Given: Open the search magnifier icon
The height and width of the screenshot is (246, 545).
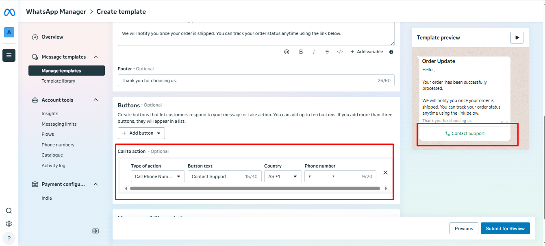Looking at the screenshot, I should coord(9,211).
